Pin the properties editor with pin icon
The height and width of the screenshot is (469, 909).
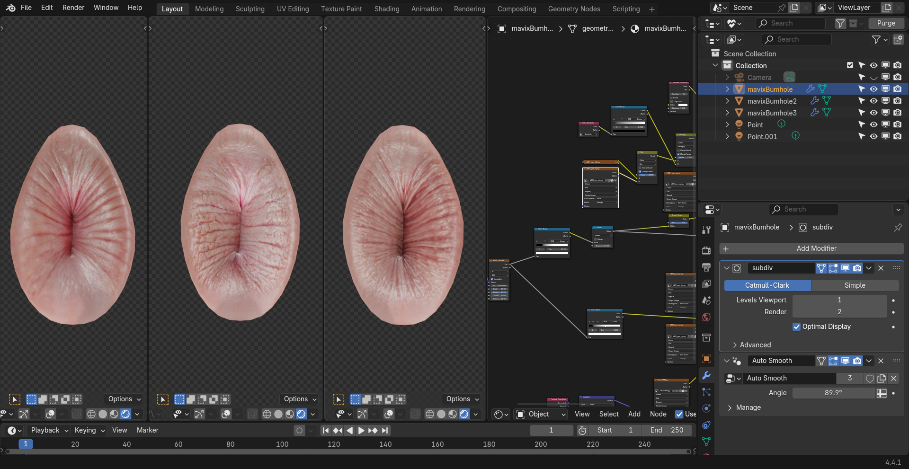(x=898, y=228)
